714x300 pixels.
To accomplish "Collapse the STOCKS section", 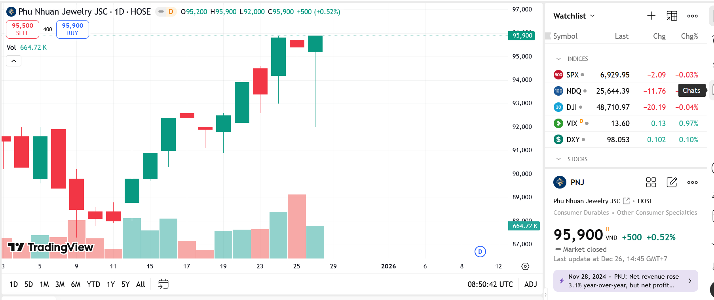I will (558, 159).
